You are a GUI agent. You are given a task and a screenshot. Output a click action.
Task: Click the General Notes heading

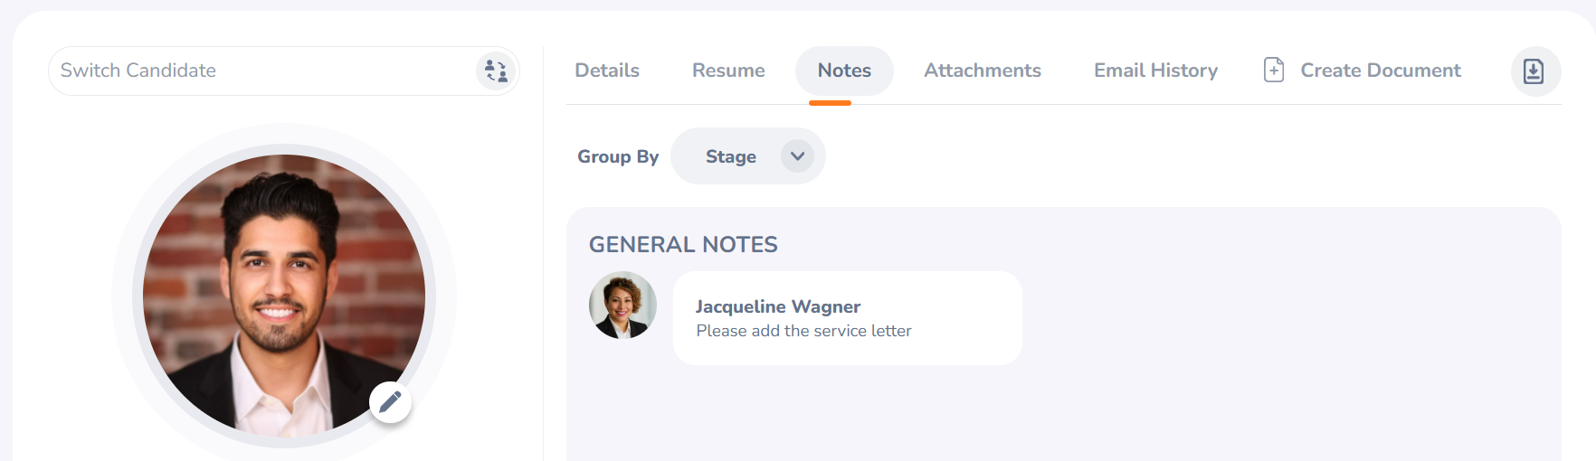click(683, 245)
